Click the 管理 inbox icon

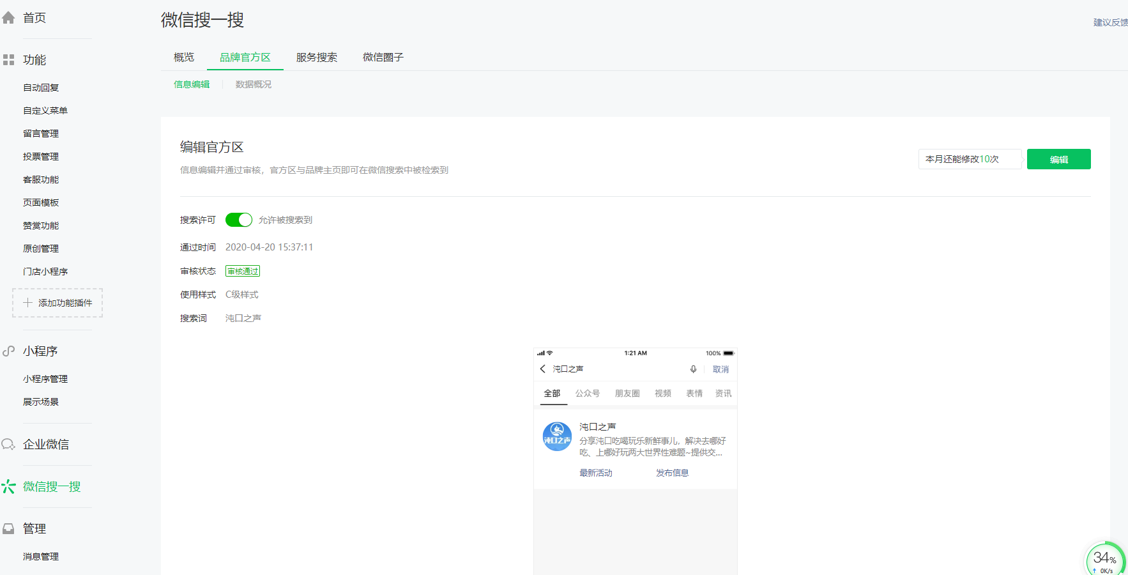pos(8,529)
